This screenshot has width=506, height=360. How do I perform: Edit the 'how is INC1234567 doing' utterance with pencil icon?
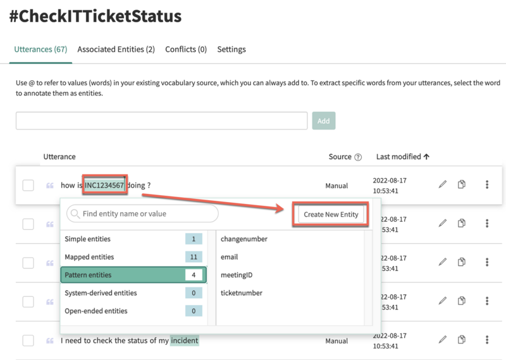pyautogui.click(x=442, y=184)
